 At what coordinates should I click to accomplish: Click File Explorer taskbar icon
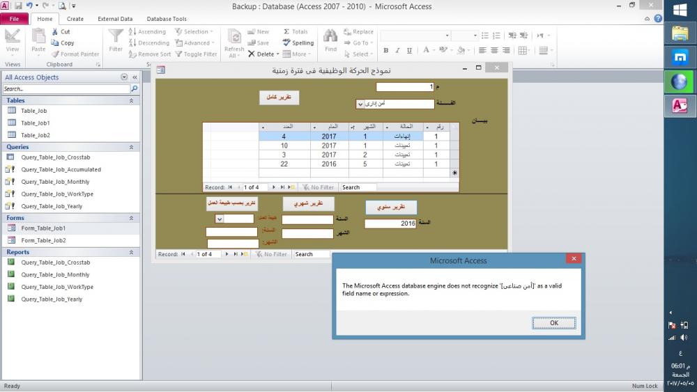pyautogui.click(x=680, y=33)
